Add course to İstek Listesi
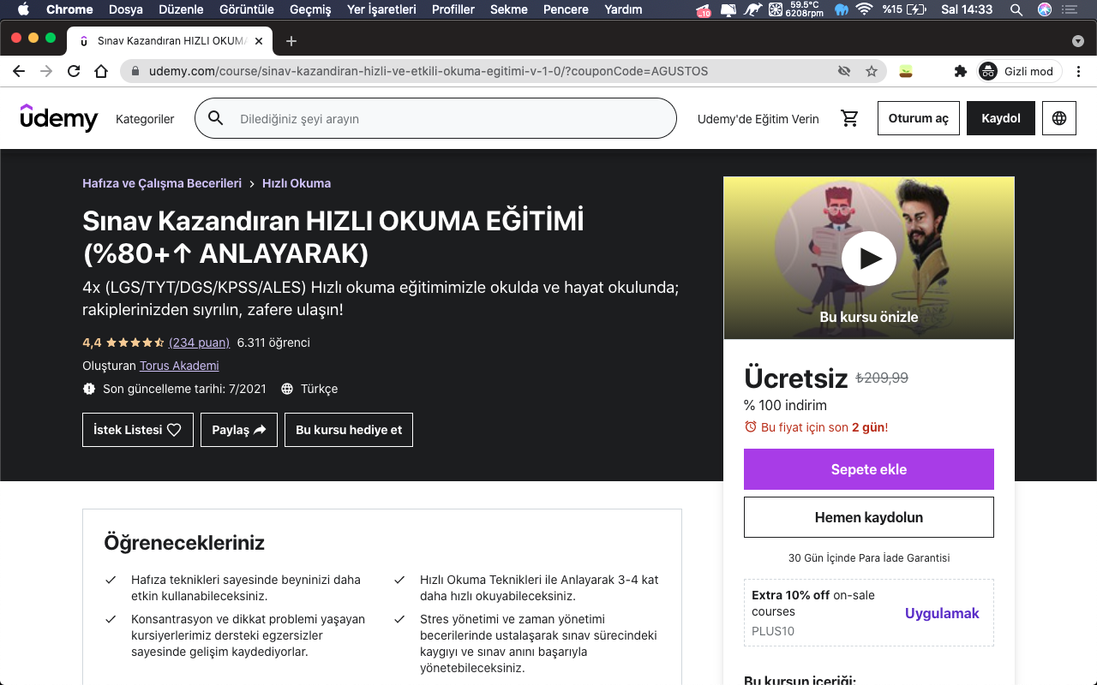 click(138, 430)
